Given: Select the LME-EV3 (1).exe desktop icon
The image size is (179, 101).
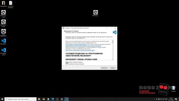Looking at the screenshot, I should tap(3, 14).
